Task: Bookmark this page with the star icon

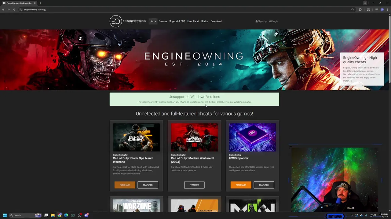Action: (x=352, y=9)
